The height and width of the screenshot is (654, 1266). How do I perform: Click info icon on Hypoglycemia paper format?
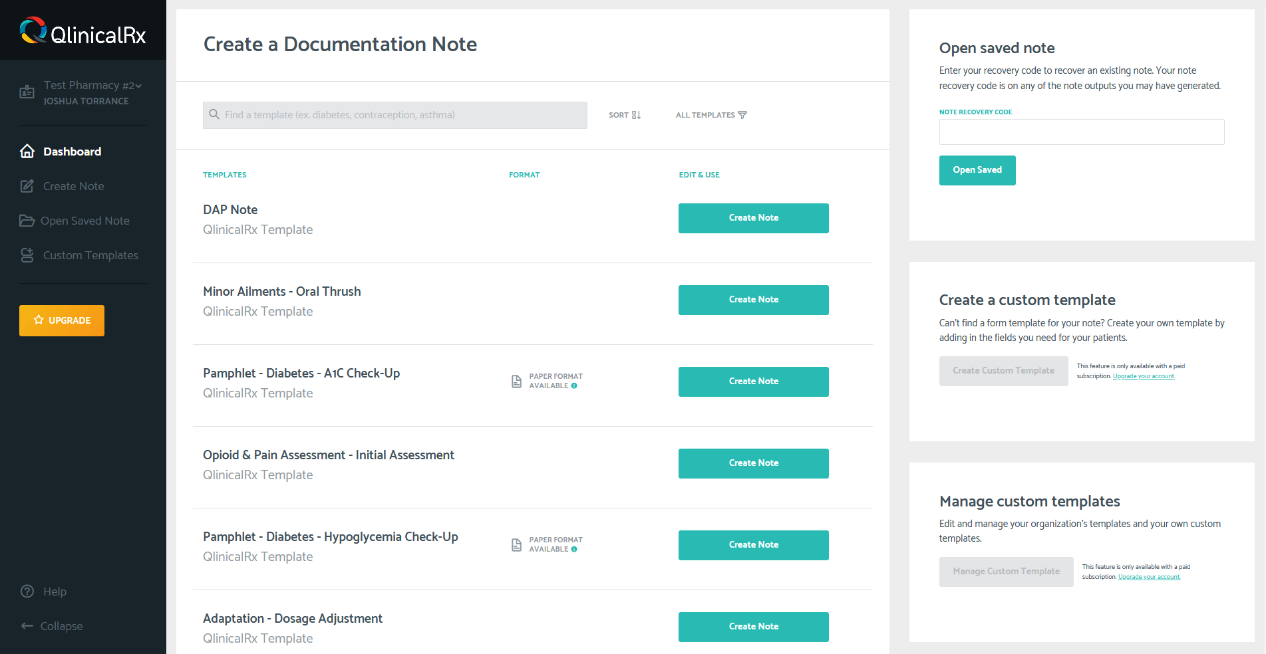point(574,549)
